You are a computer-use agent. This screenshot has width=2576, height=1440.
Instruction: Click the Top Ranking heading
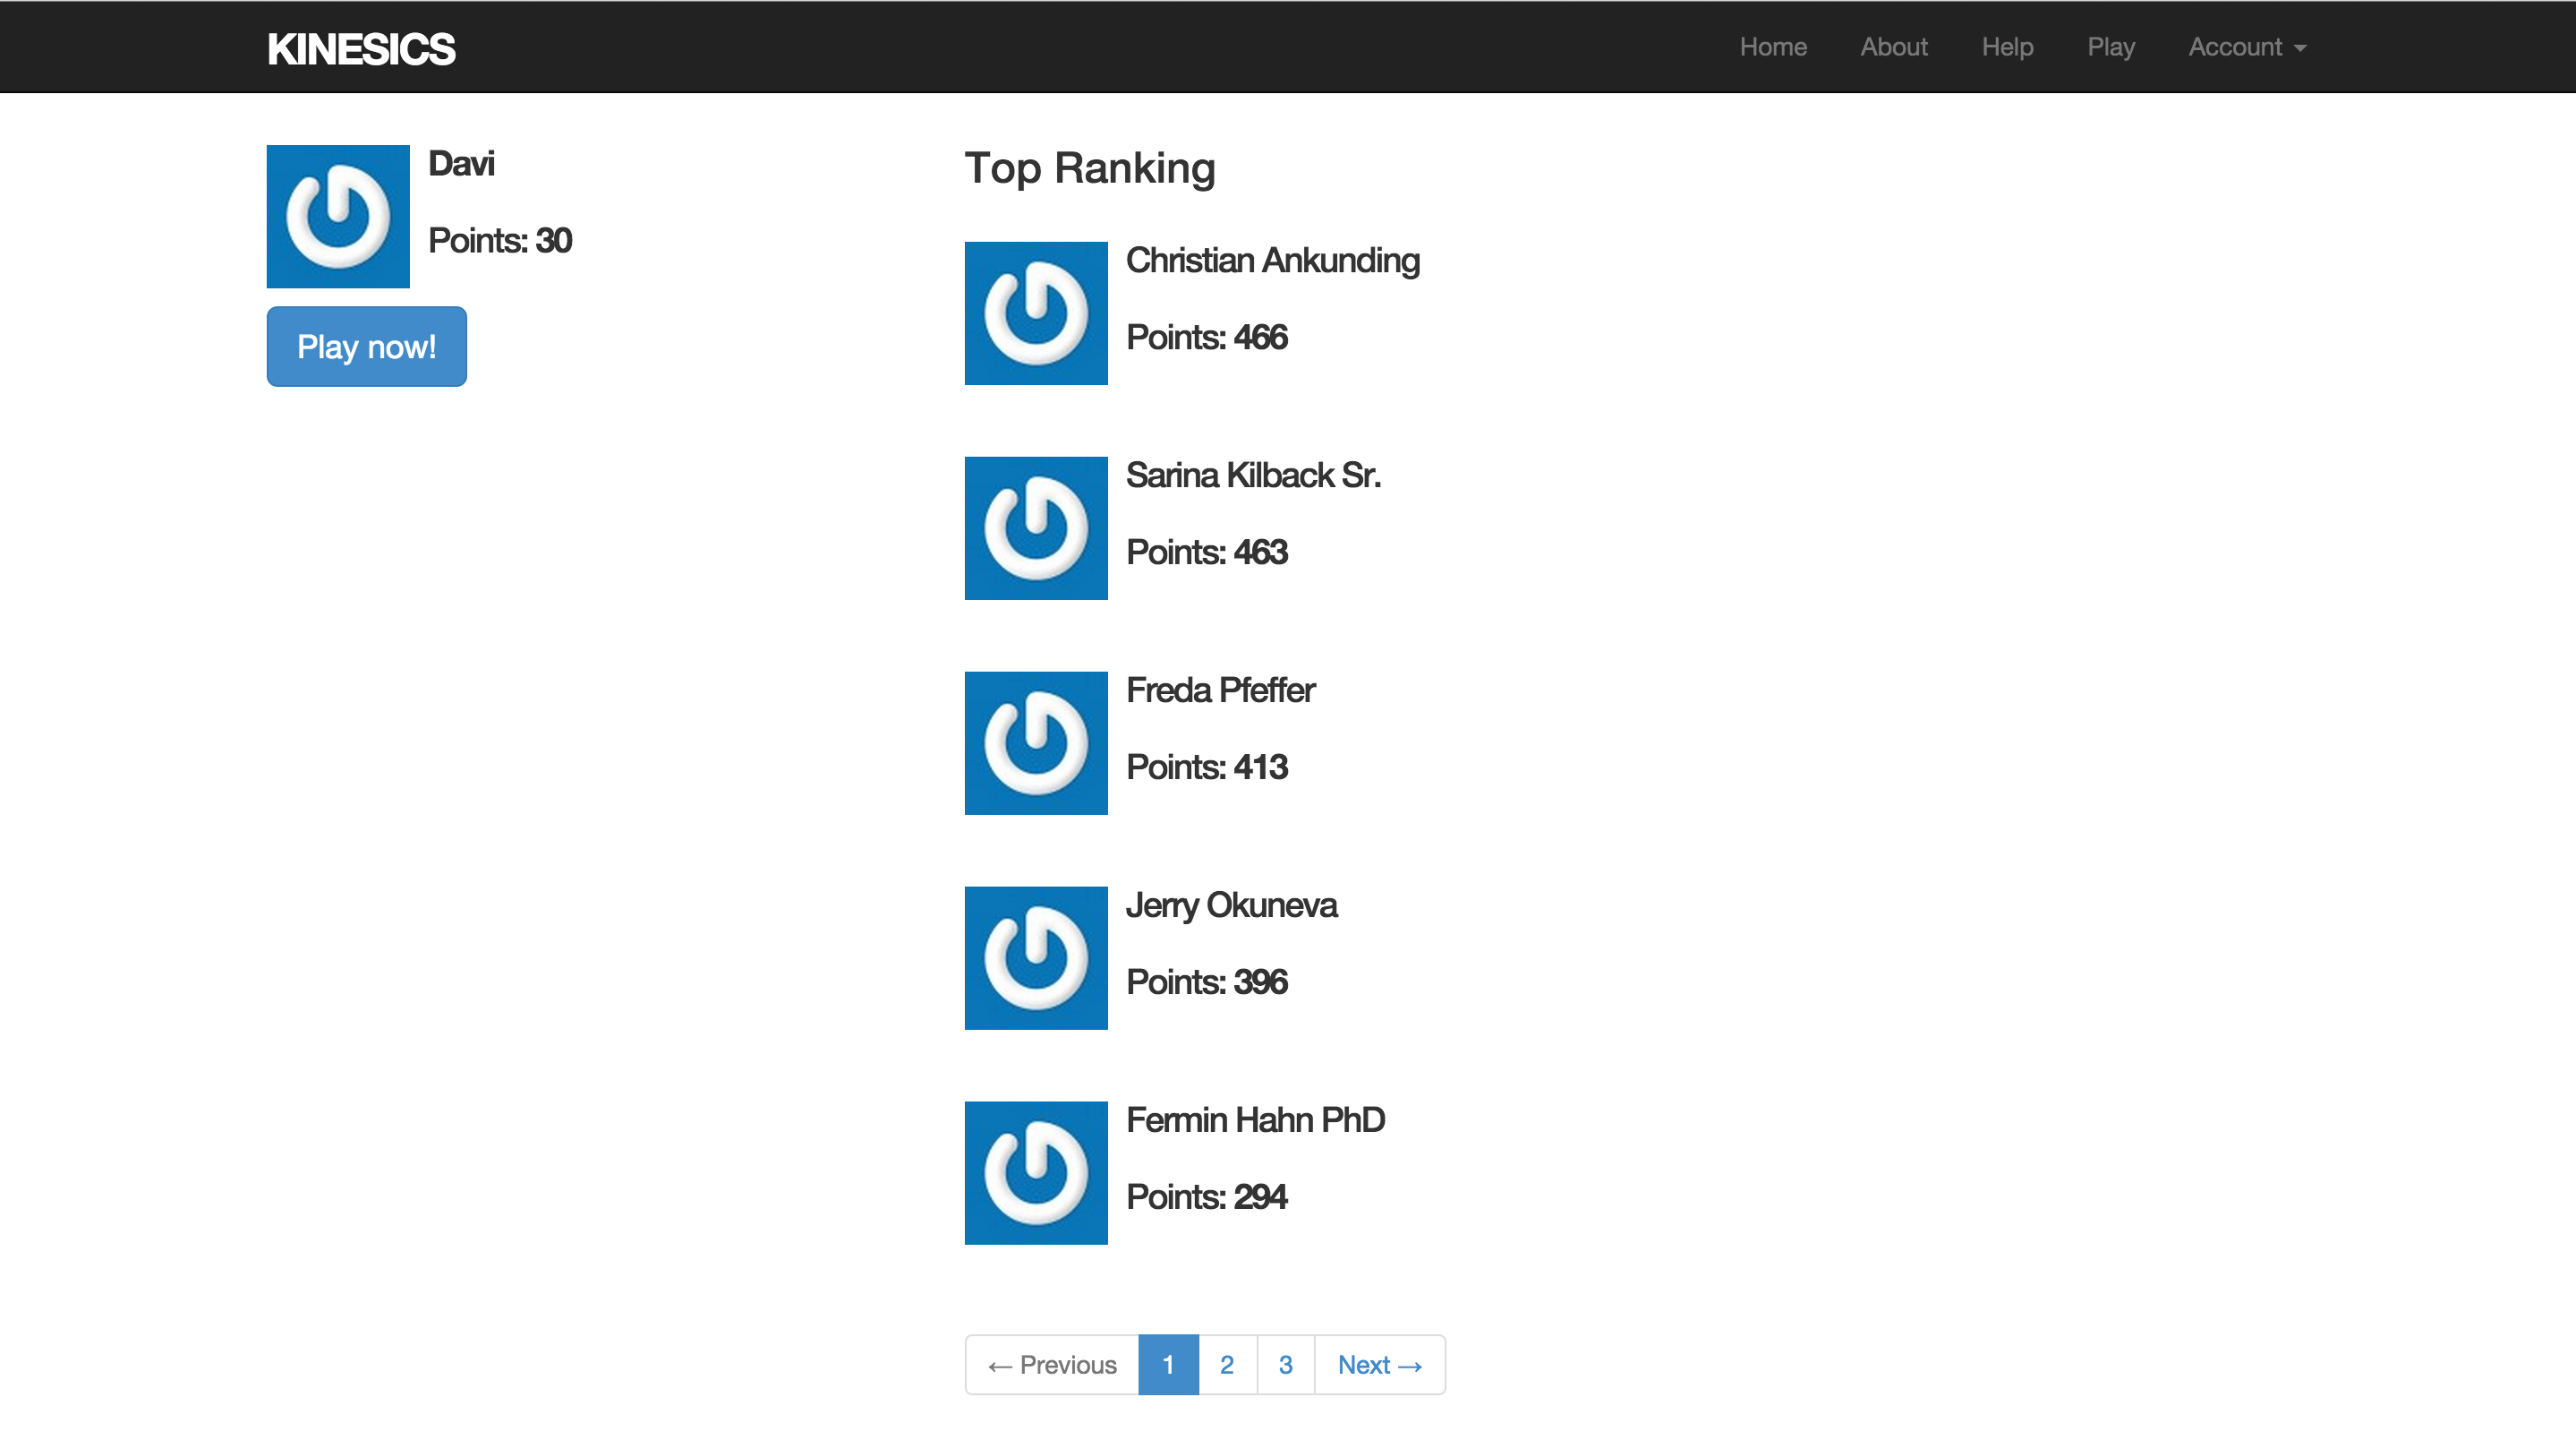click(1089, 168)
